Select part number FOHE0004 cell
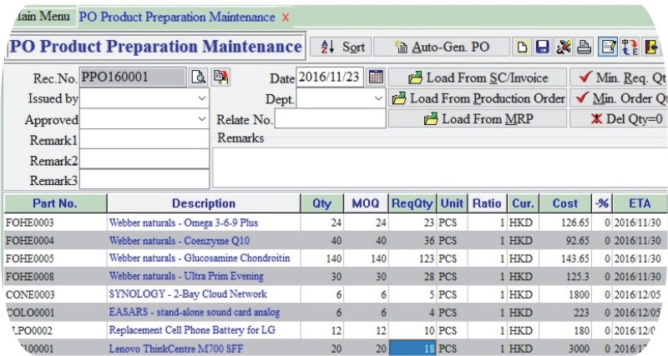This screenshot has width=668, height=356. [55, 240]
